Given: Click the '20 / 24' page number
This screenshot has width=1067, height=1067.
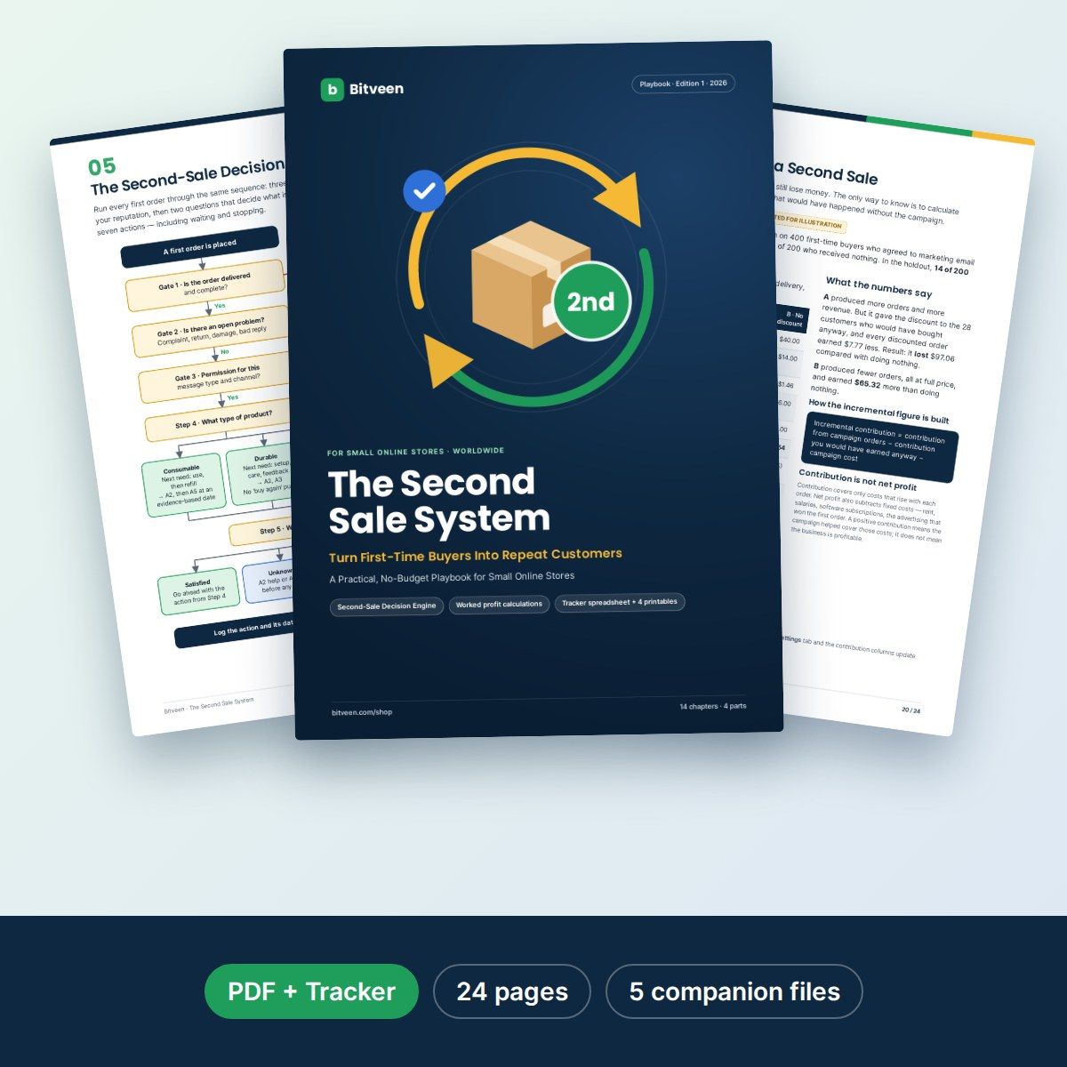Looking at the screenshot, I should coord(911,710).
